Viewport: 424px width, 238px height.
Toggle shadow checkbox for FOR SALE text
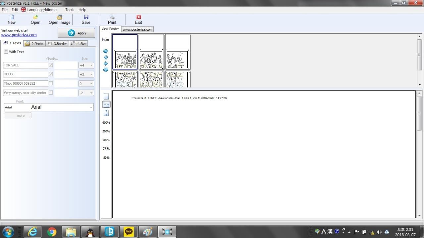51,65
